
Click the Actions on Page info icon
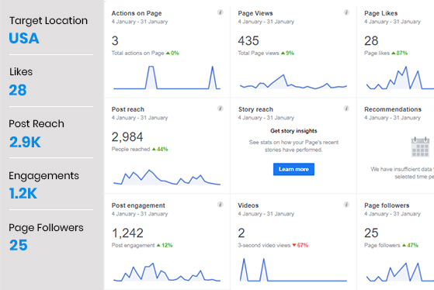click(x=220, y=12)
